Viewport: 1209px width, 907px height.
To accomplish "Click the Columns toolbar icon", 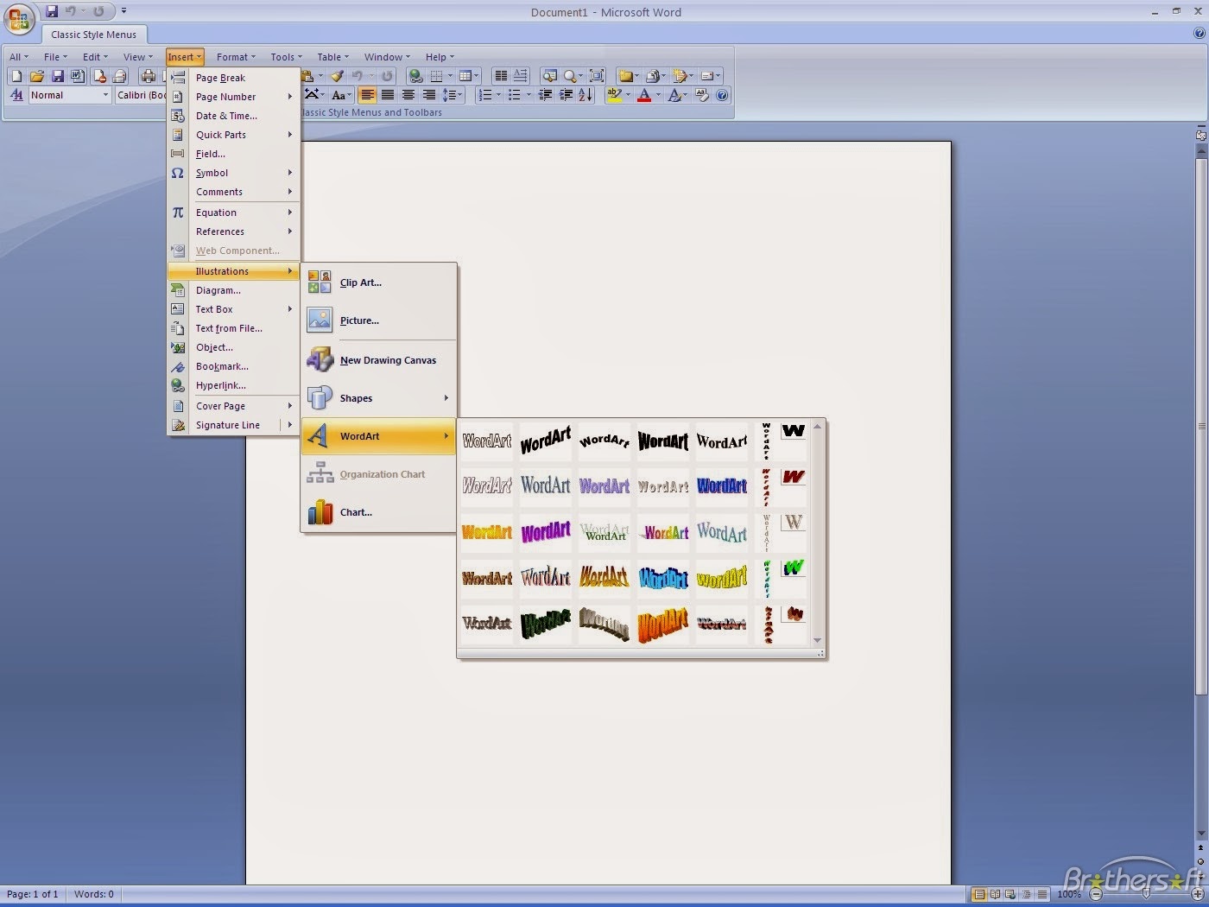I will pos(501,76).
